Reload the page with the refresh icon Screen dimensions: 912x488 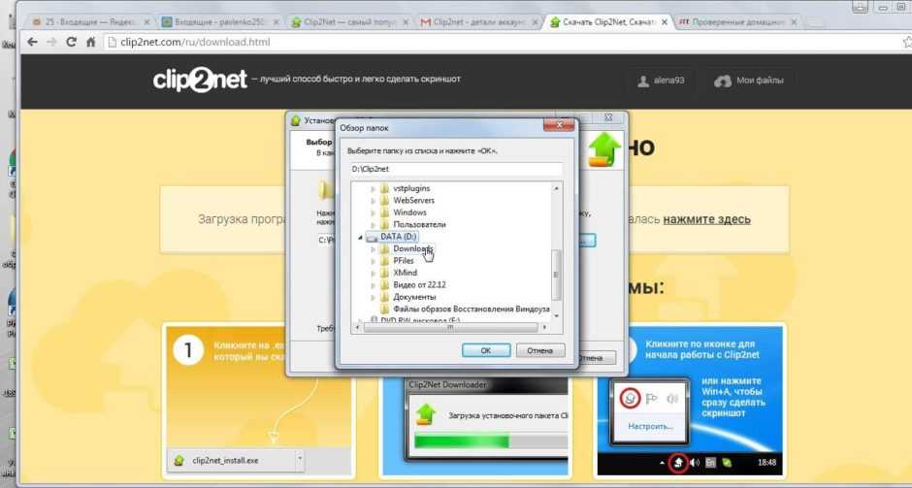coord(71,42)
